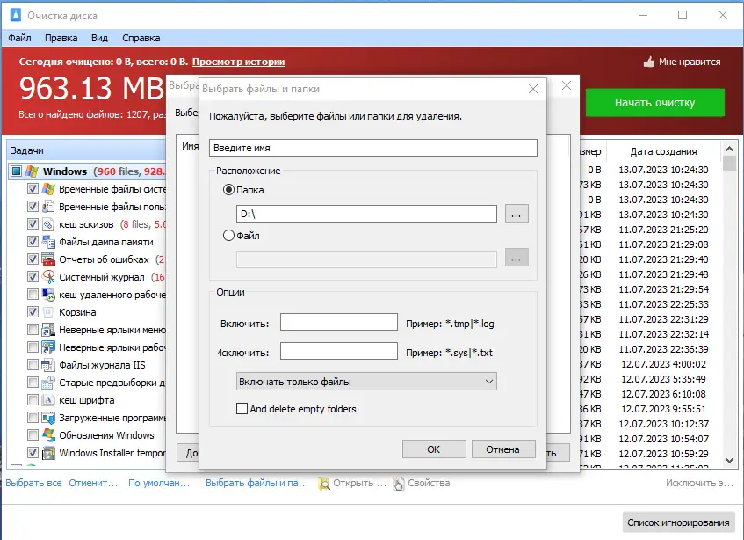Click the IIS log files icon

pyautogui.click(x=48, y=365)
